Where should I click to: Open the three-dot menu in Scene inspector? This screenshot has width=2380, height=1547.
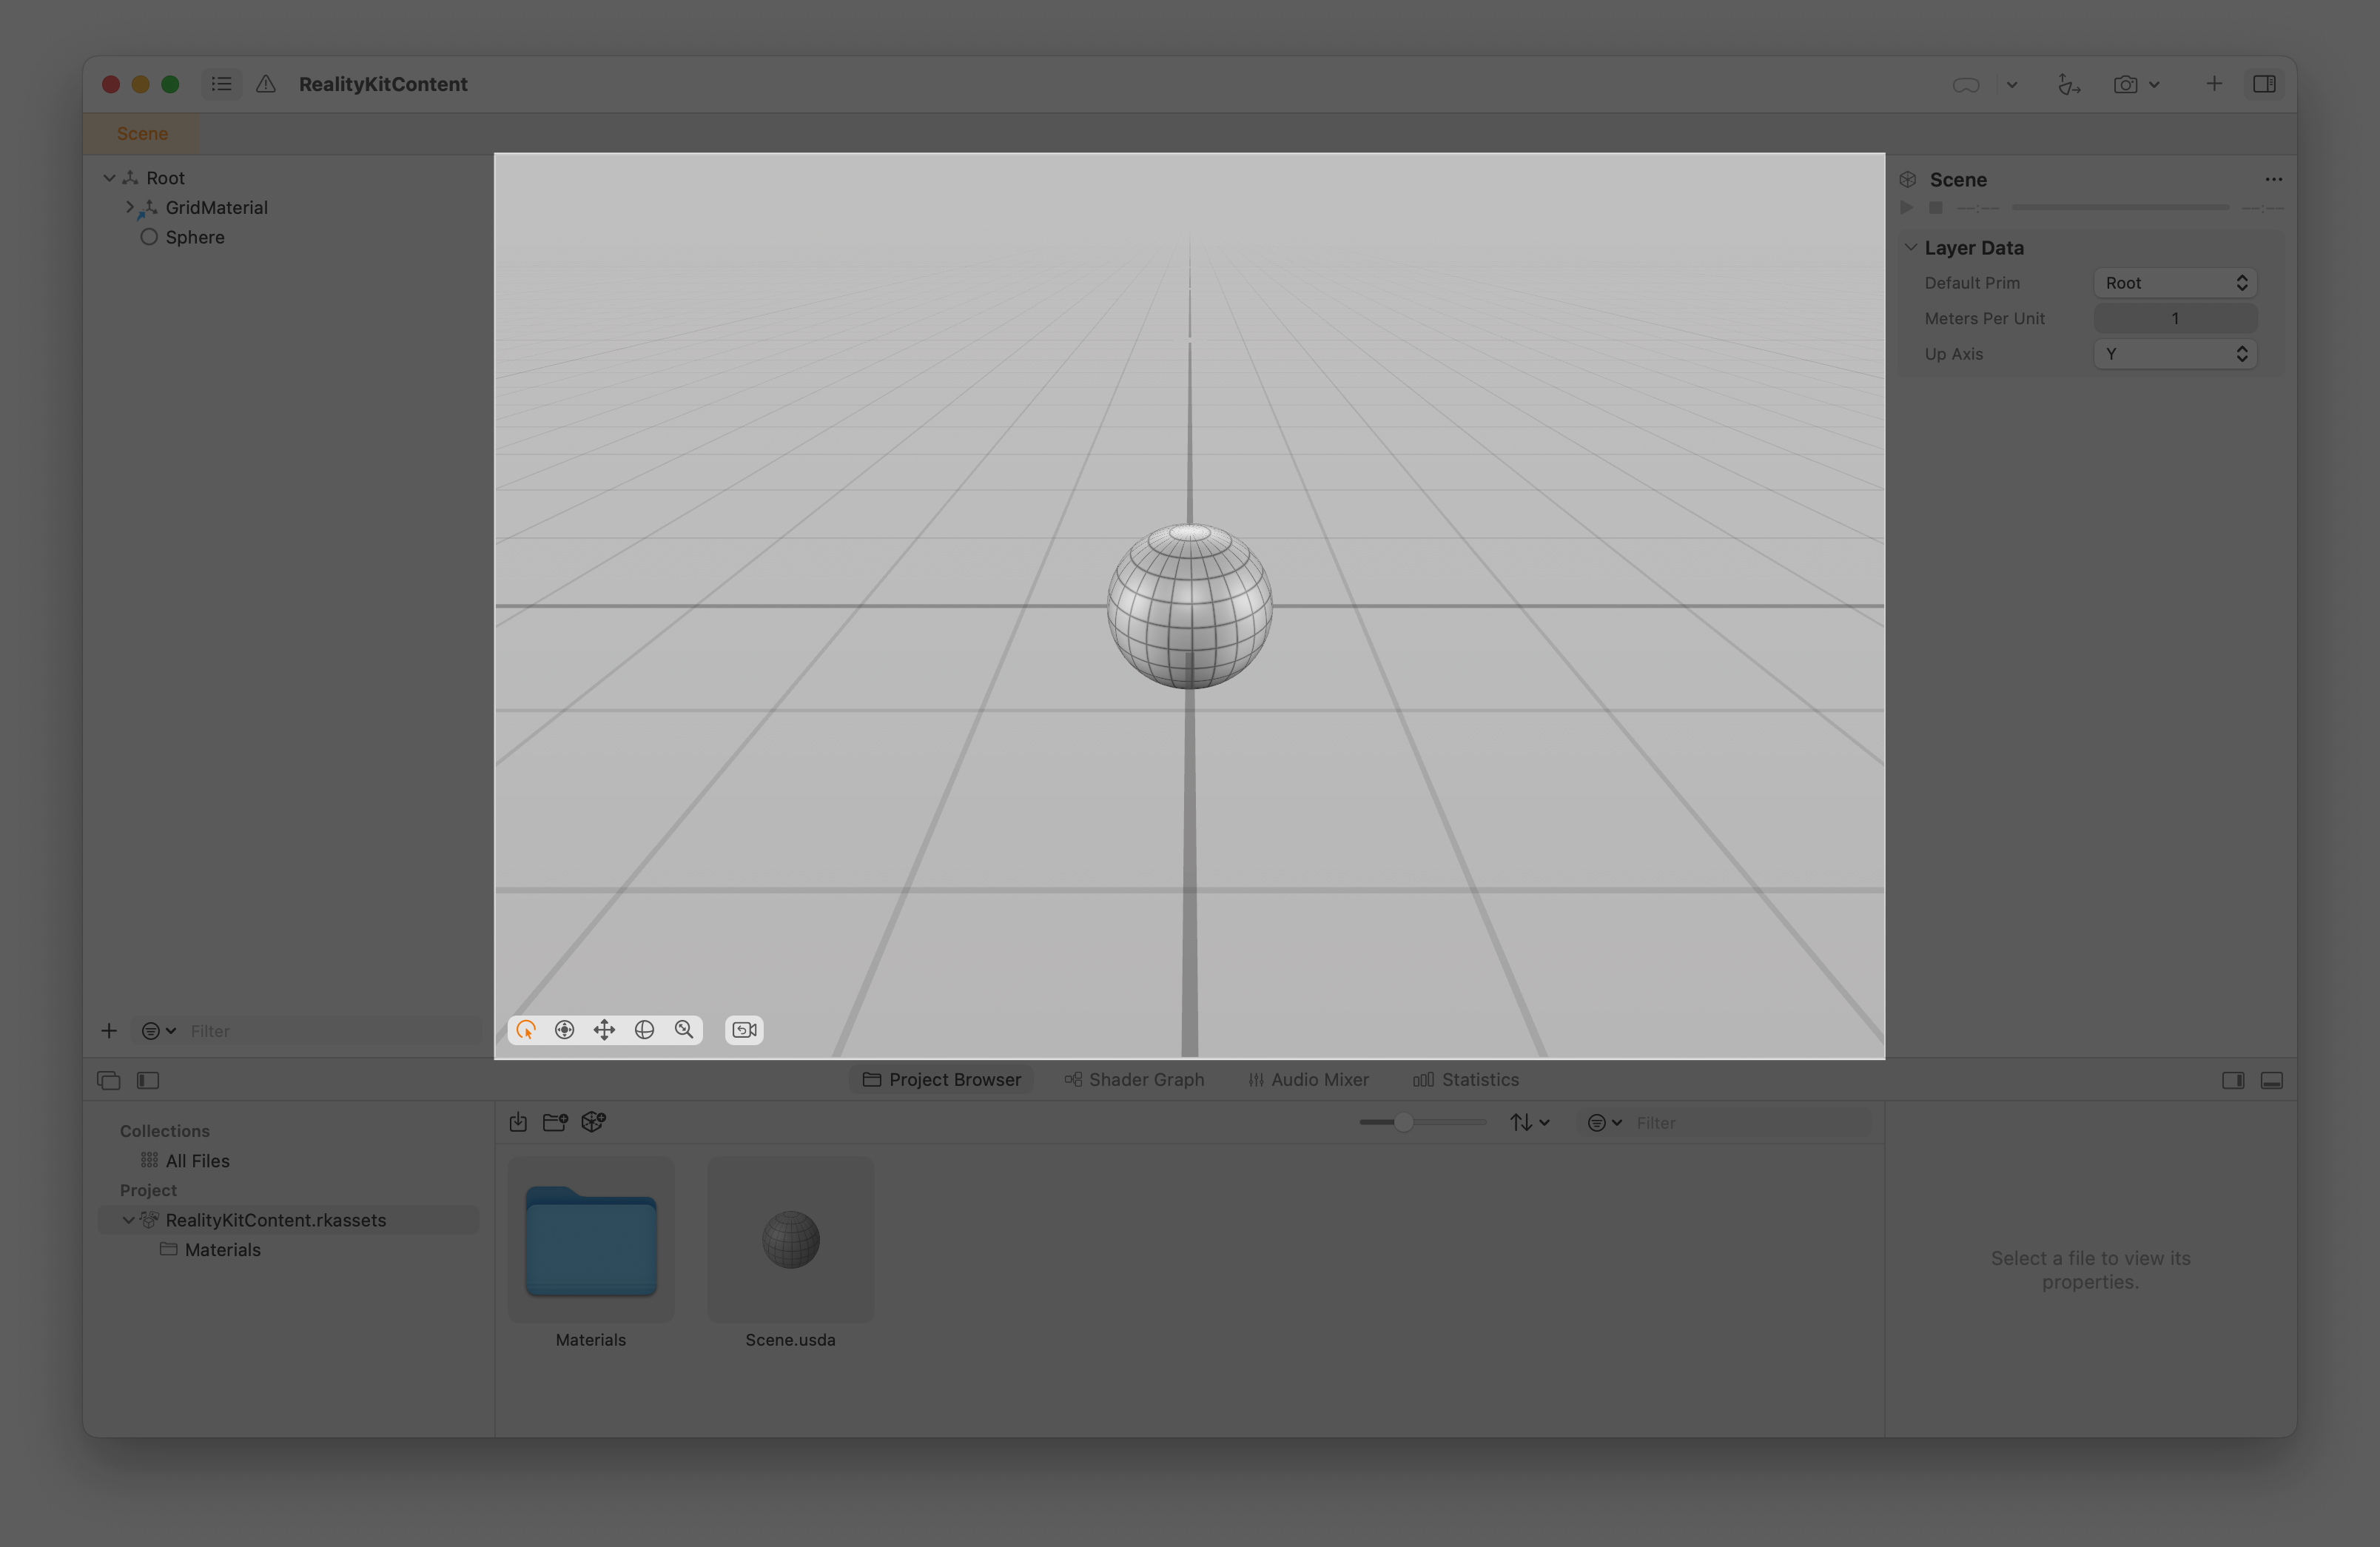(2273, 180)
